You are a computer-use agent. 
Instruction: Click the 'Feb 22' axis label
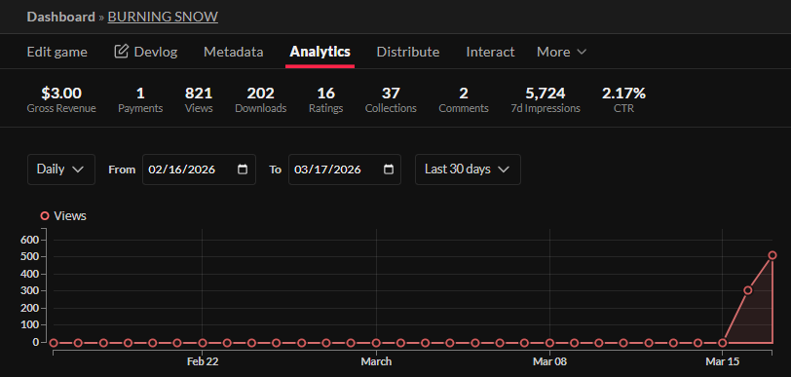tap(203, 361)
